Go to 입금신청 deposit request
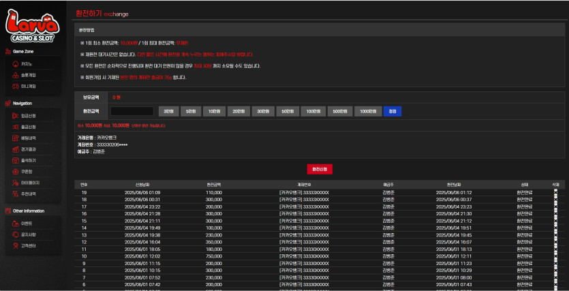 coord(29,116)
